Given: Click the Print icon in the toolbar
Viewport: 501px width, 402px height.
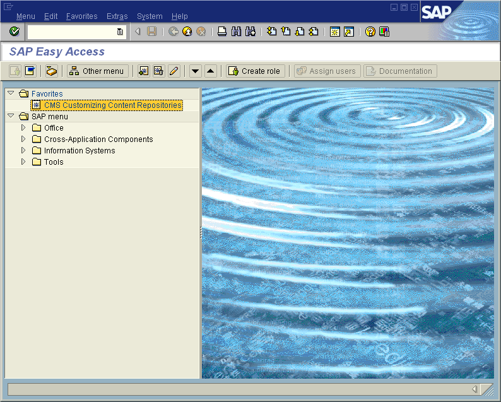Looking at the screenshot, I should [222, 32].
